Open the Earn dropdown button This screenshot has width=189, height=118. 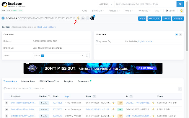[167, 19]
